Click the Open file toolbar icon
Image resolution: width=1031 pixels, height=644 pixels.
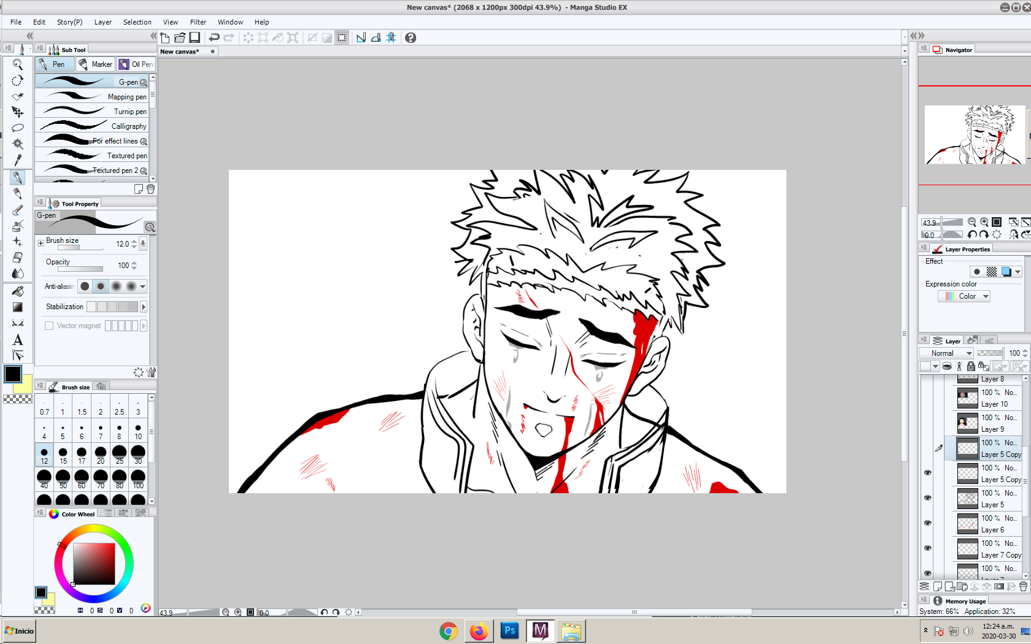180,37
